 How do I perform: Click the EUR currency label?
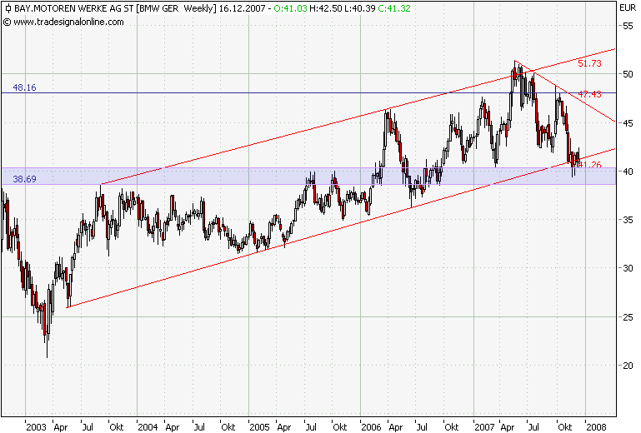pyautogui.click(x=628, y=7)
